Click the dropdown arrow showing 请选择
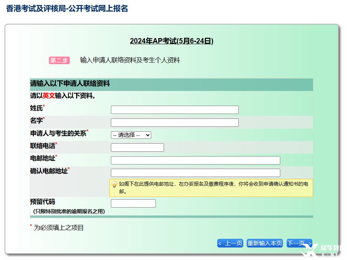The width and height of the screenshot is (347, 260). [x=148, y=135]
